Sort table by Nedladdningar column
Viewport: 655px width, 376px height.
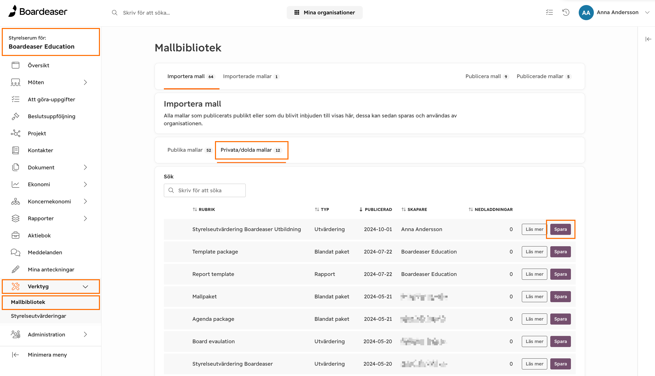click(490, 209)
